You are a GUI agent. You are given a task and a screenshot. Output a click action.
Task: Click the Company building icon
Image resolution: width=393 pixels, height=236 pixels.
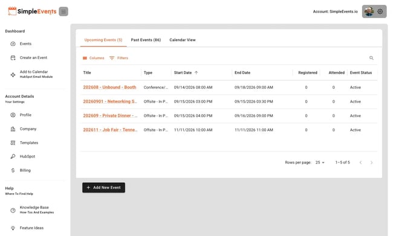click(x=13, y=129)
